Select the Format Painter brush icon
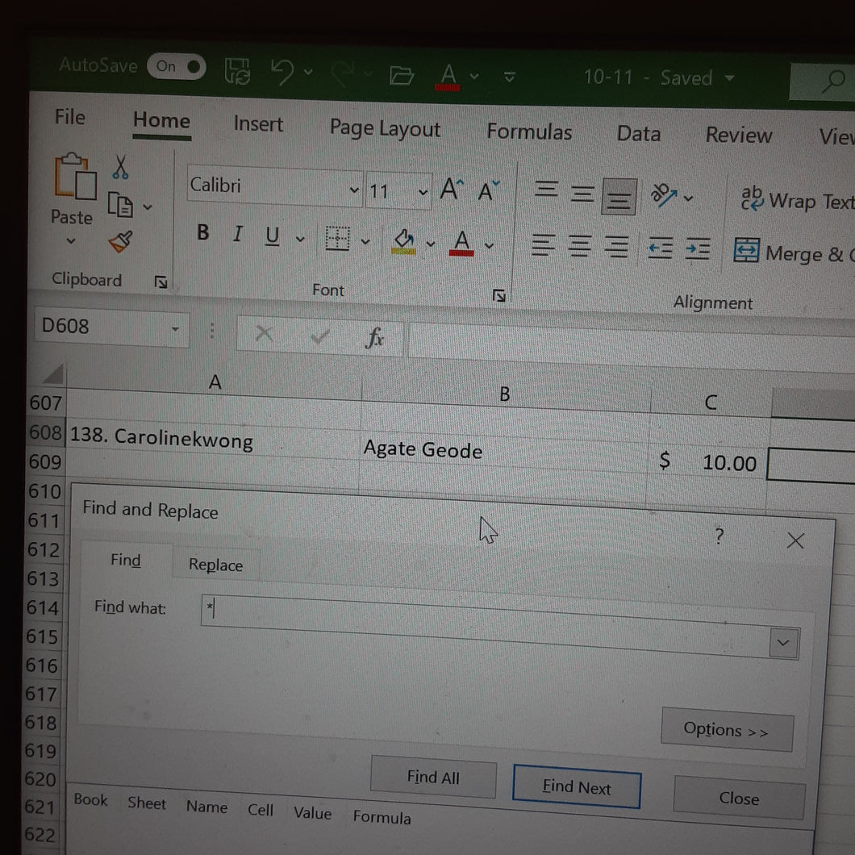This screenshot has height=855, width=855. (120, 241)
